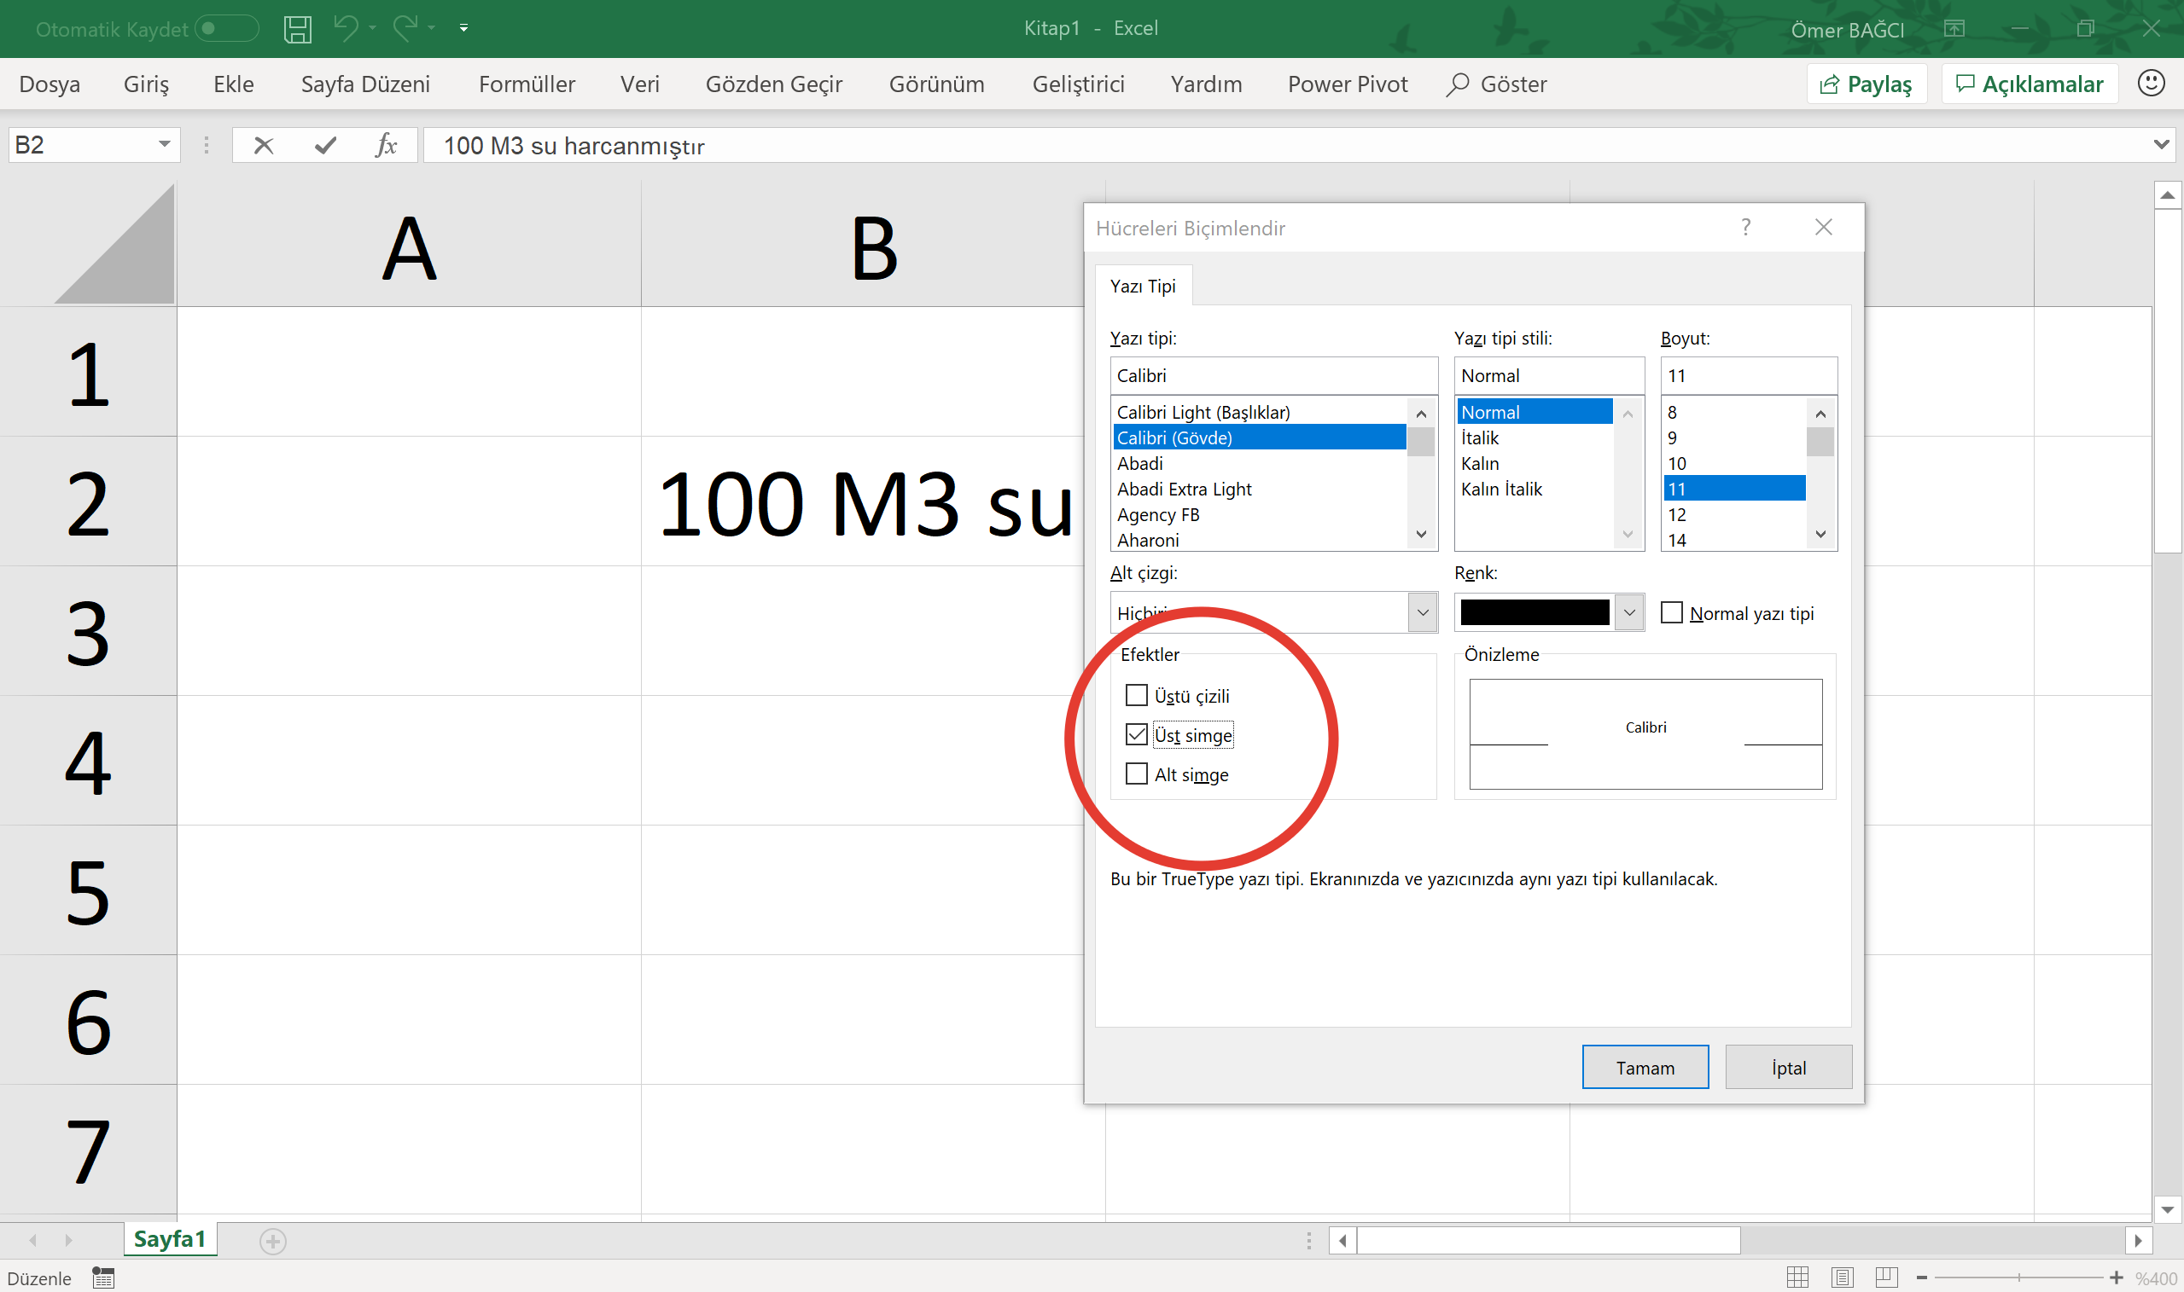The height and width of the screenshot is (1292, 2184).
Task: Click the black Renk color swatch
Action: coord(1534,613)
